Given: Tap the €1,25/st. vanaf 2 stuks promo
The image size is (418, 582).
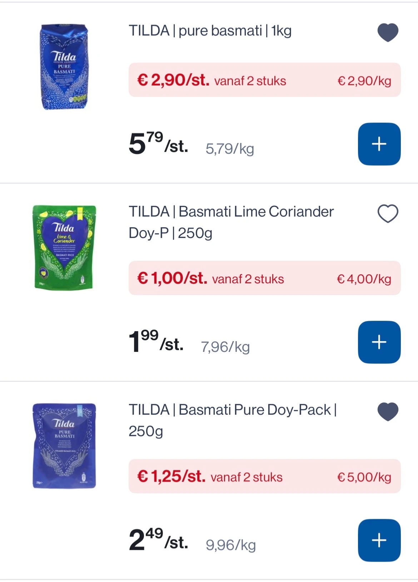Looking at the screenshot, I should pyautogui.click(x=264, y=476).
